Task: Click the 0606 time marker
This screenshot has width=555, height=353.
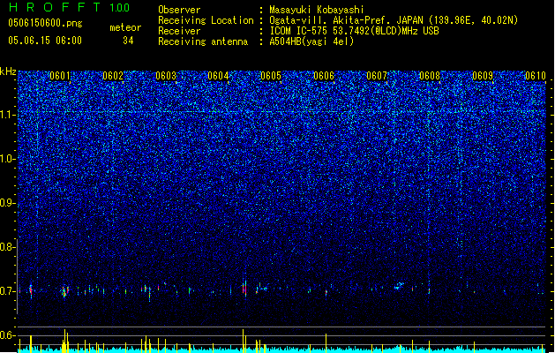Action: click(324, 76)
